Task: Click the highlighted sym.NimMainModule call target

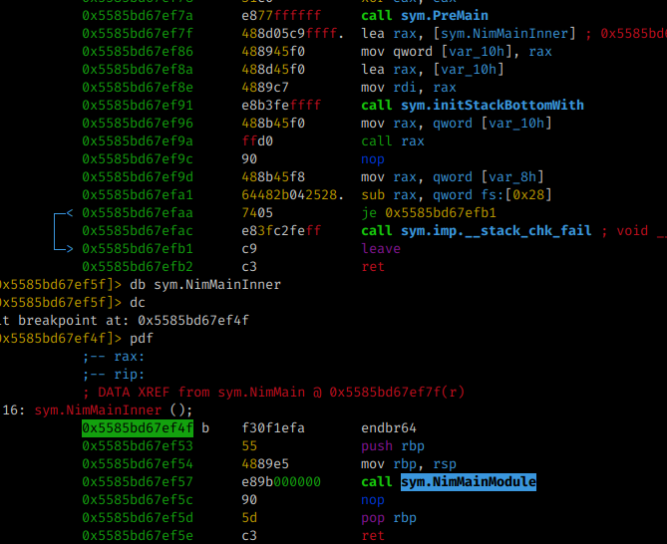Action: [x=468, y=482]
